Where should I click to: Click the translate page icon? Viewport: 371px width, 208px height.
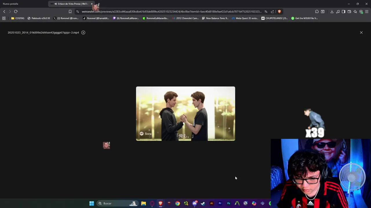tap(266, 12)
